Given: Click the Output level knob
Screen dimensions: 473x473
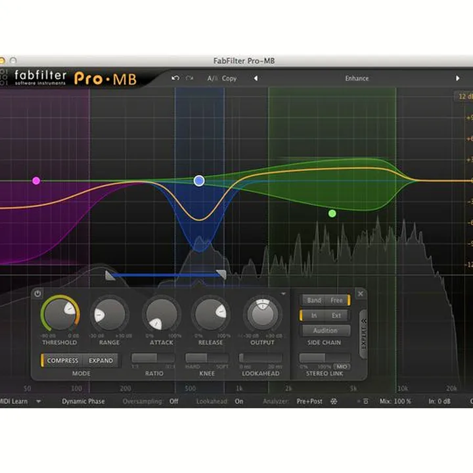Looking at the screenshot, I should 262,314.
